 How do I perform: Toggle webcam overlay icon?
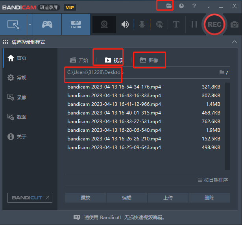[x=104, y=24]
